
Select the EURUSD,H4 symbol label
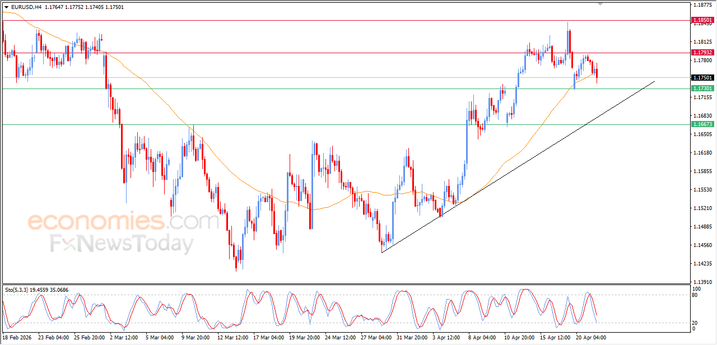[26, 7]
